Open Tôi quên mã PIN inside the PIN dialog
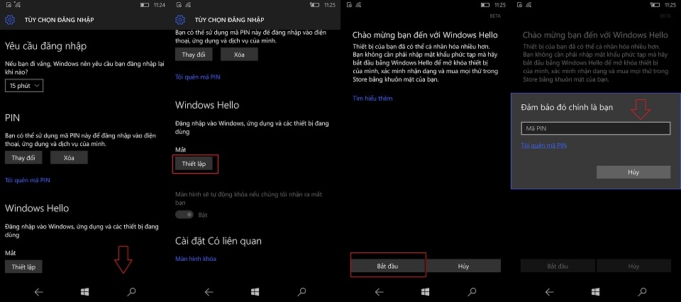This screenshot has height=302, width=681. [x=544, y=145]
